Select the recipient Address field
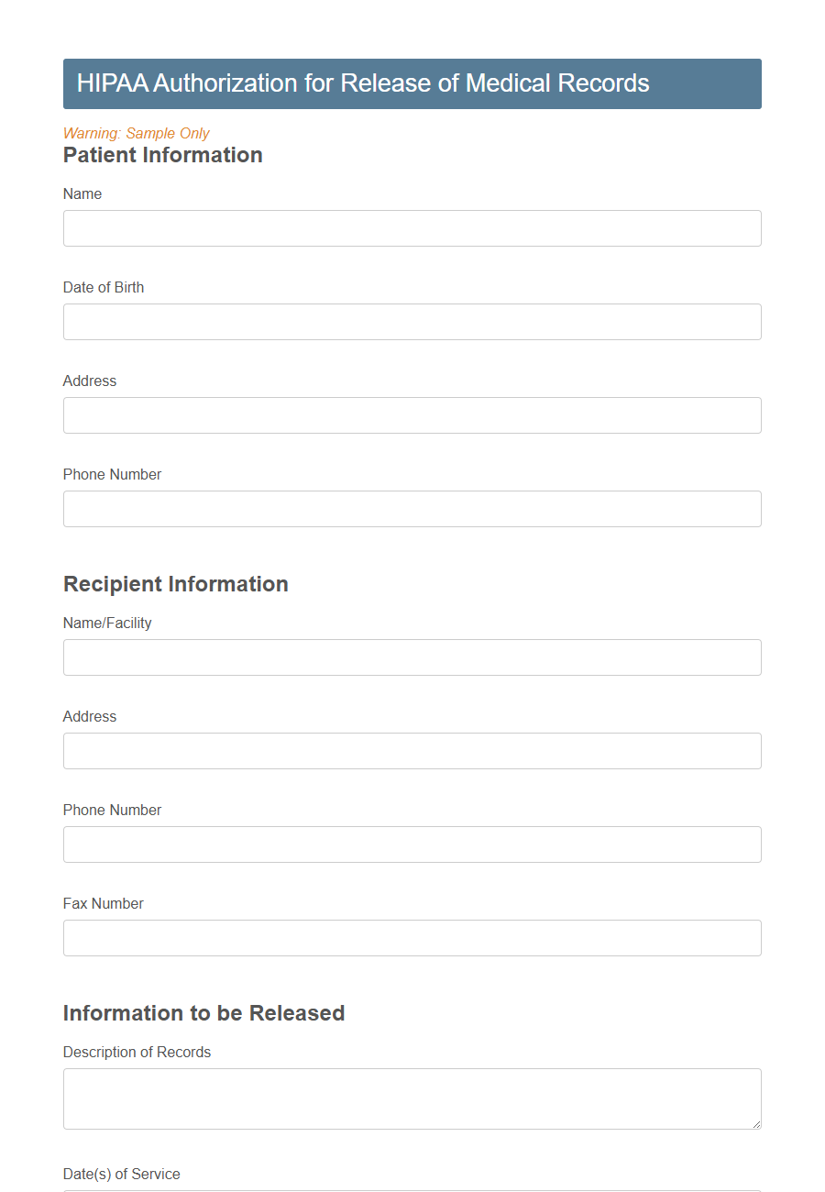The width and height of the screenshot is (825, 1192). click(x=412, y=750)
